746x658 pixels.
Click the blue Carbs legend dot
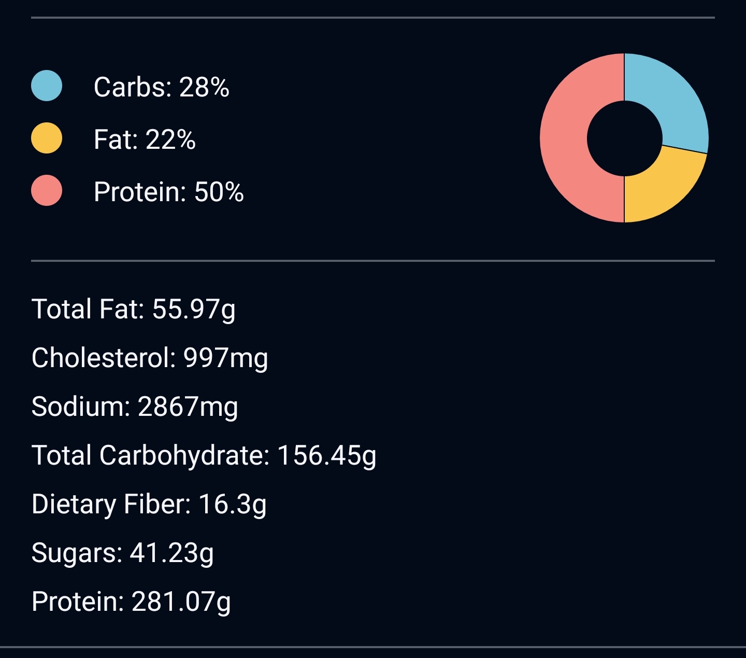click(x=47, y=86)
